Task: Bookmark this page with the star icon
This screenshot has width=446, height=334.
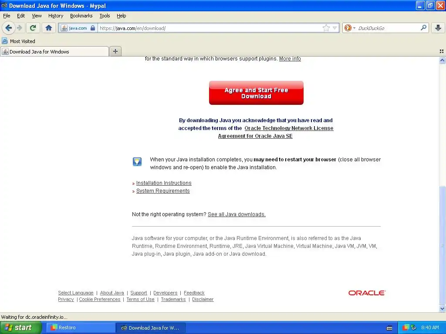Action: (x=326, y=28)
